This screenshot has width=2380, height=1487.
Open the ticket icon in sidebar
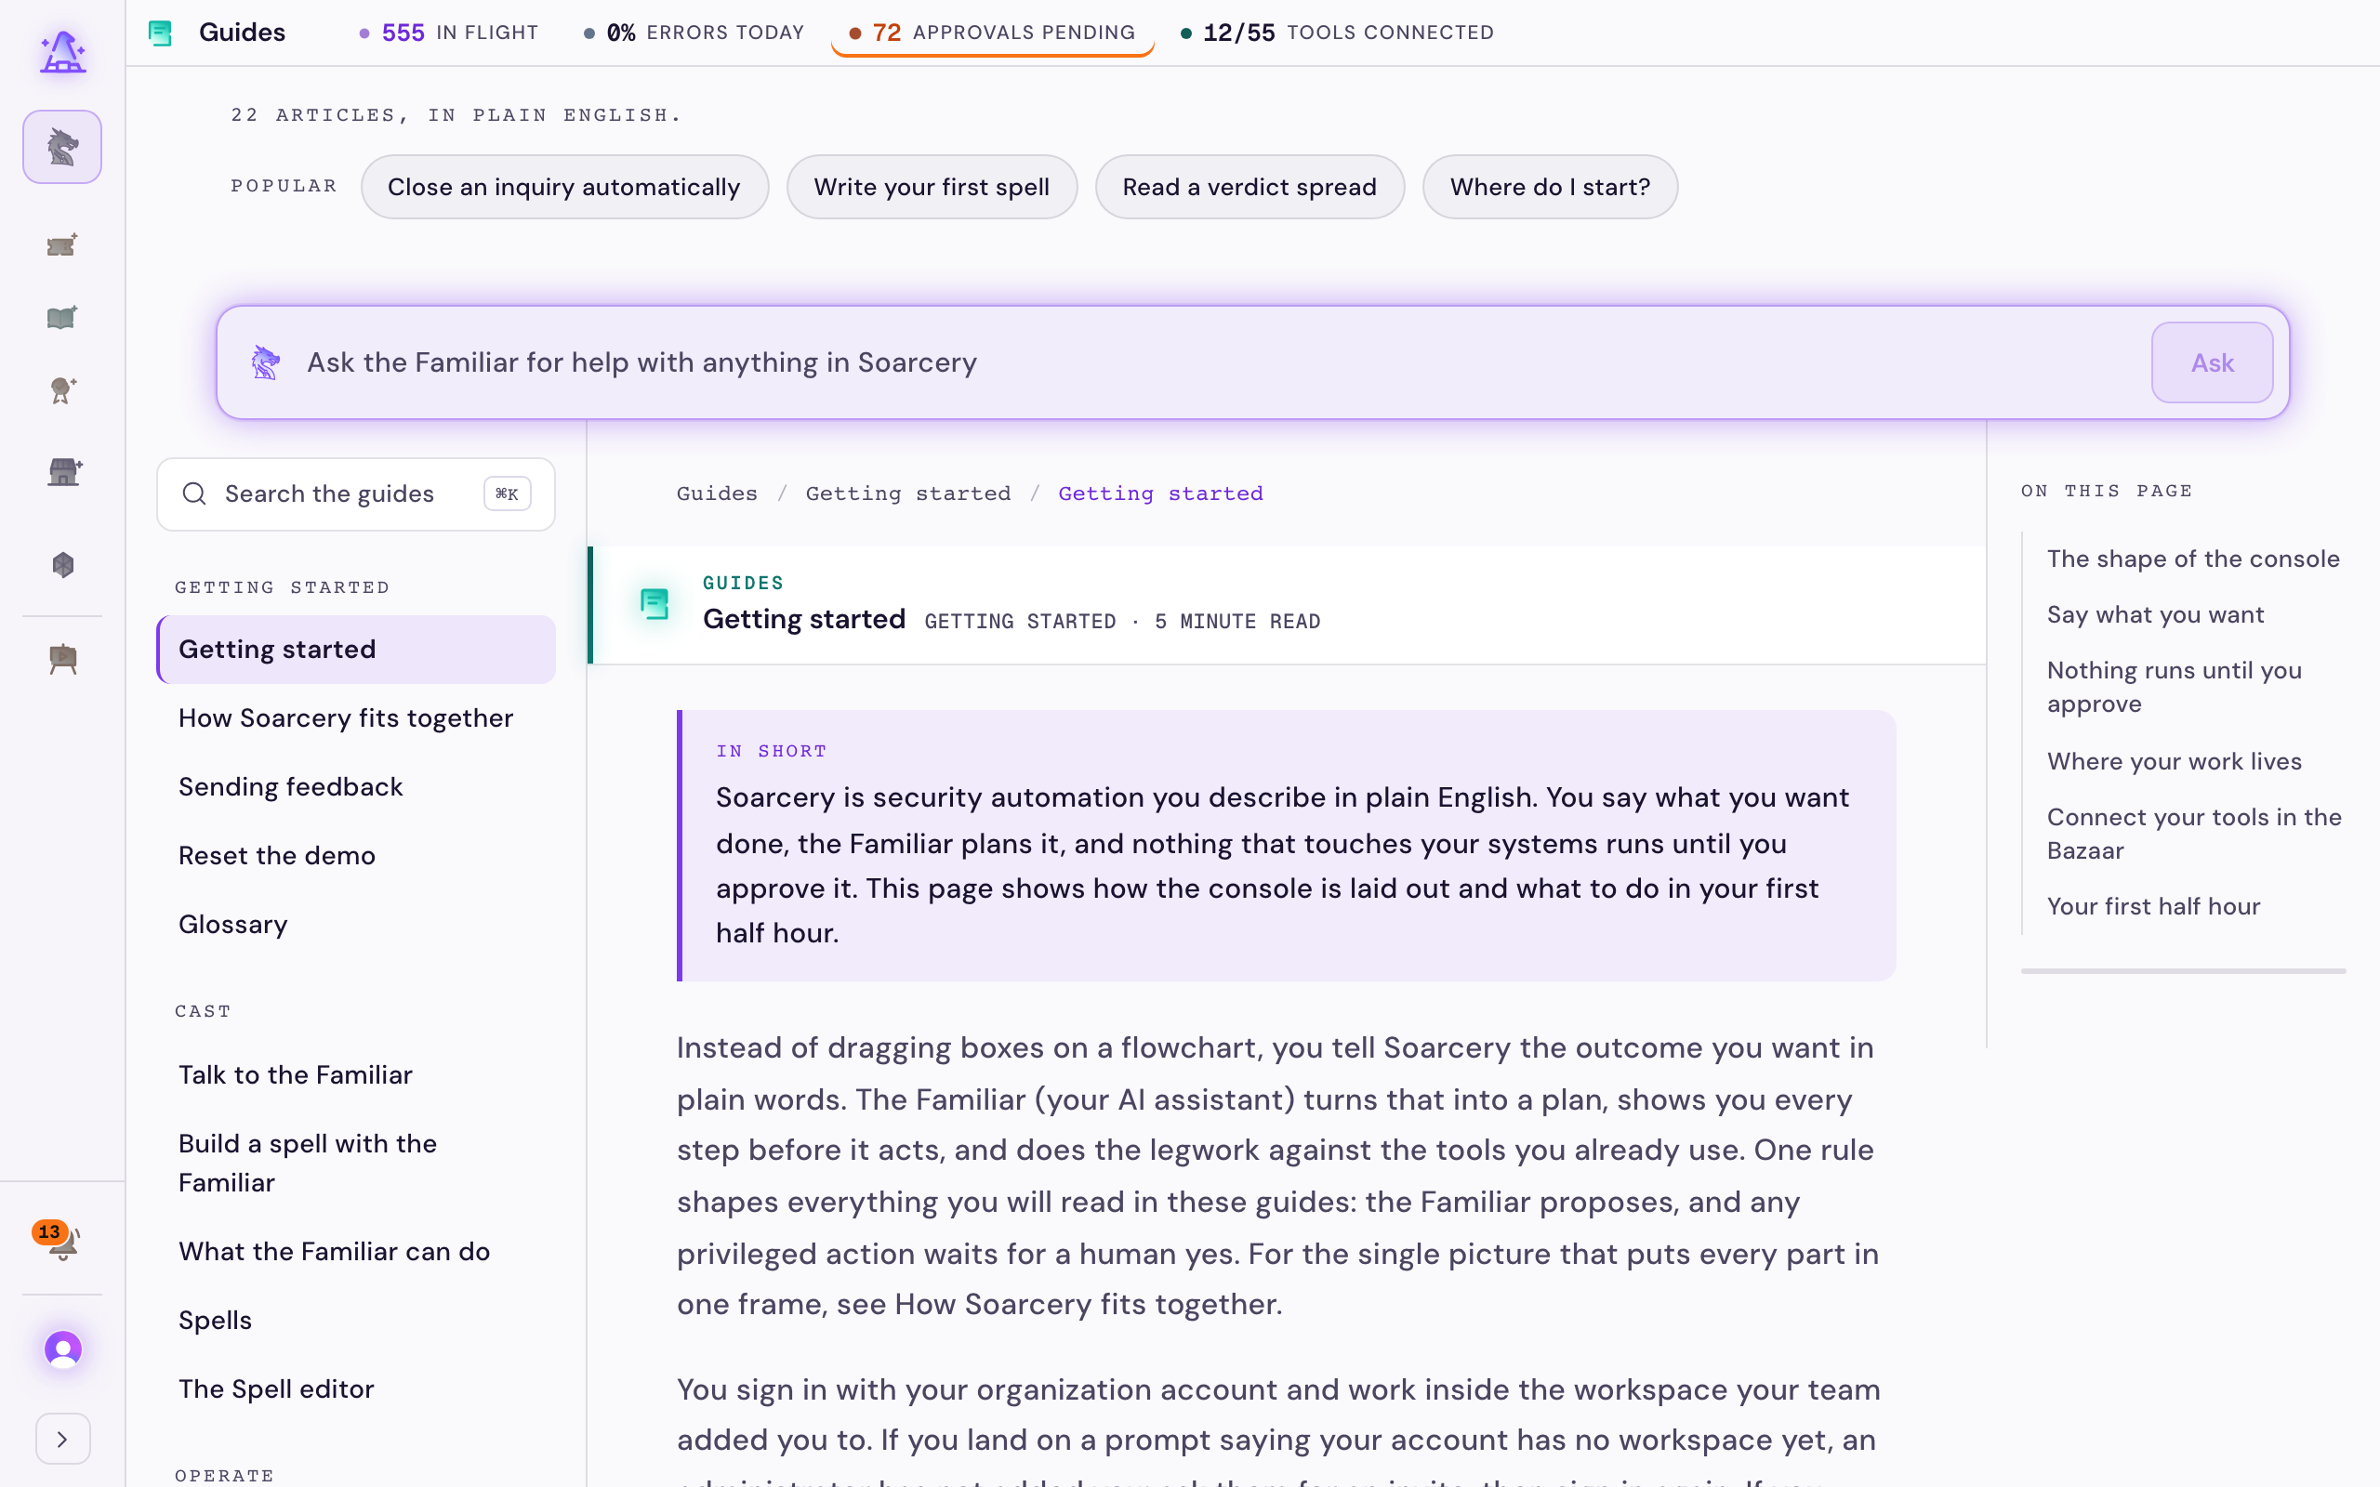(x=62, y=244)
